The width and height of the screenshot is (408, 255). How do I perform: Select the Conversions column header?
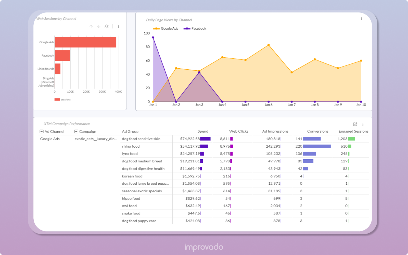point(318,131)
